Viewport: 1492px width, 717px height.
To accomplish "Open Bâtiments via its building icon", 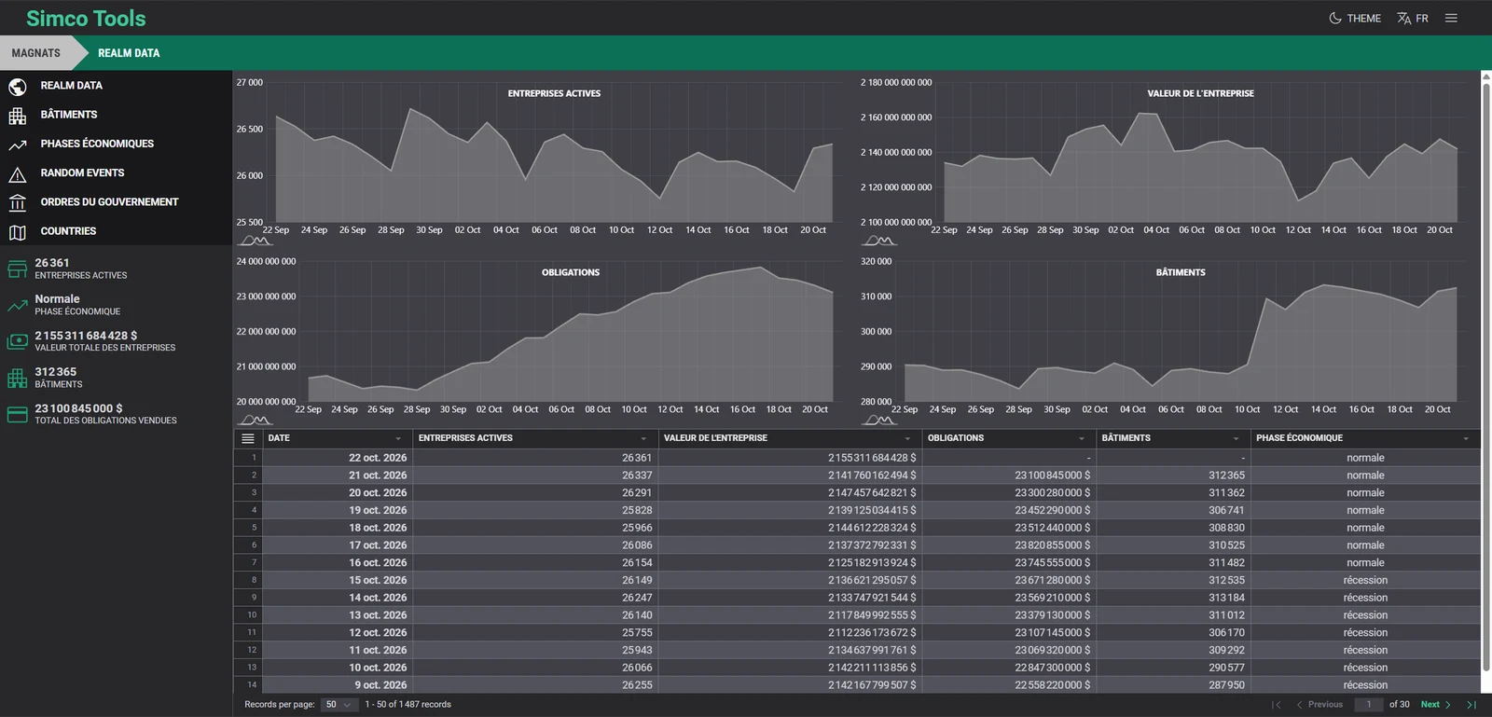I will pyautogui.click(x=17, y=116).
